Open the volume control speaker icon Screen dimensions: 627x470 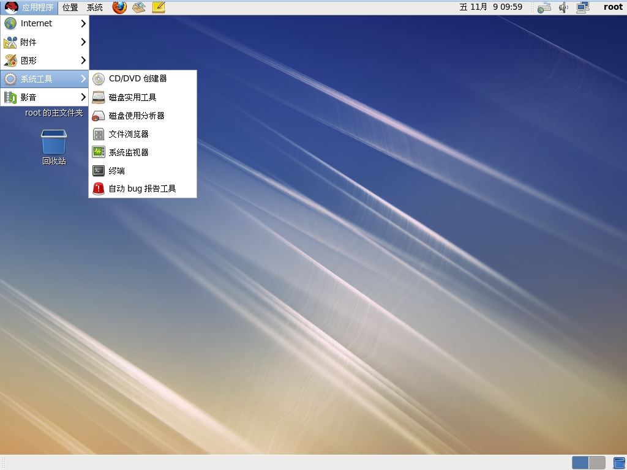point(563,7)
